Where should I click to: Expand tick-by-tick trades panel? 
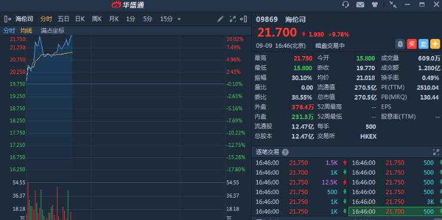tap(436, 152)
